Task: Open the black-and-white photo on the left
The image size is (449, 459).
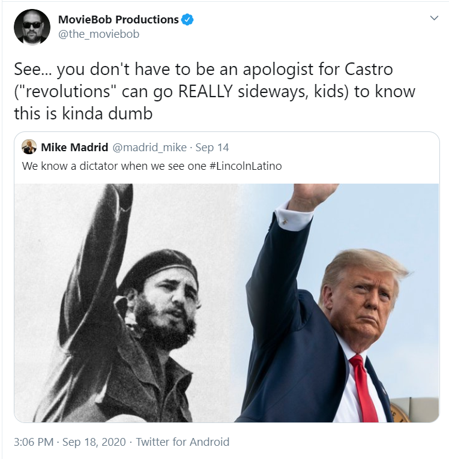Action: coord(127,303)
